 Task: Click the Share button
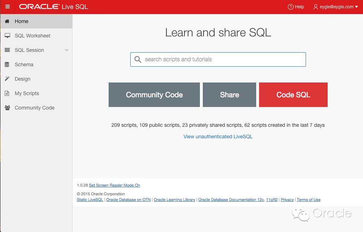[x=229, y=95]
